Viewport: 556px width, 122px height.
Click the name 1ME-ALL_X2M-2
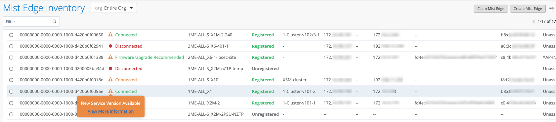click(204, 103)
